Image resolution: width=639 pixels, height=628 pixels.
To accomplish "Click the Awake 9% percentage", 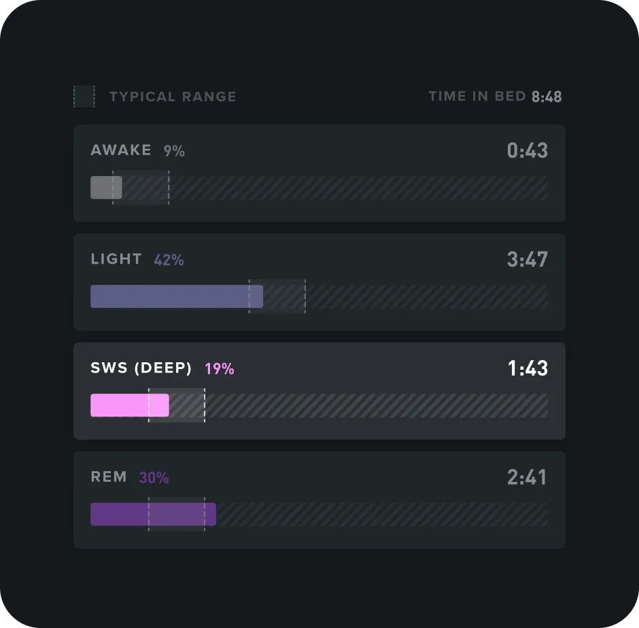I will 174,151.
